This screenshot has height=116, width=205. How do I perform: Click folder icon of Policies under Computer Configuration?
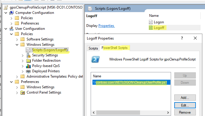coord(17,18)
